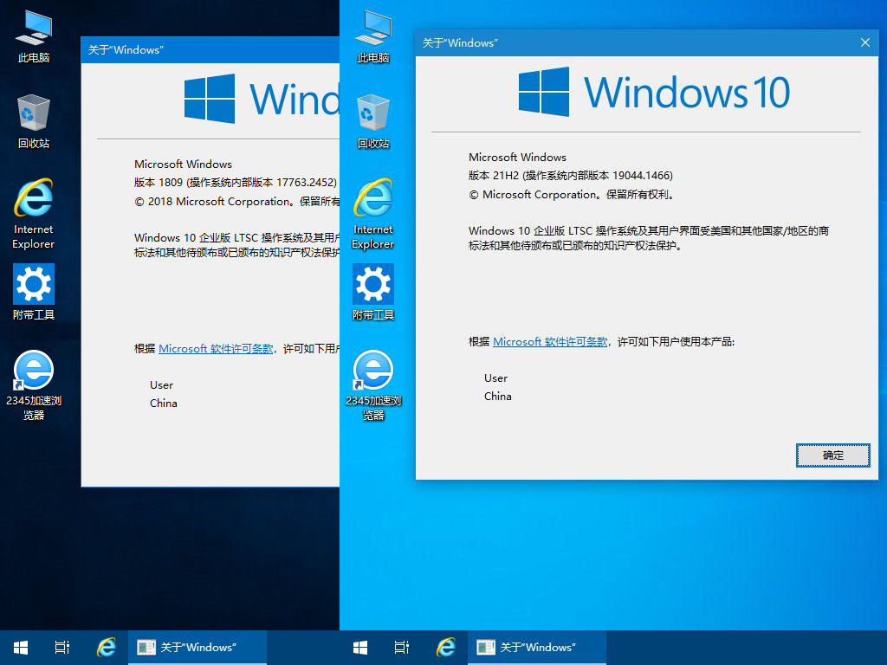The image size is (887, 665).
Task: Click "User" licensee name in the 21H2 dialog
Action: (495, 378)
